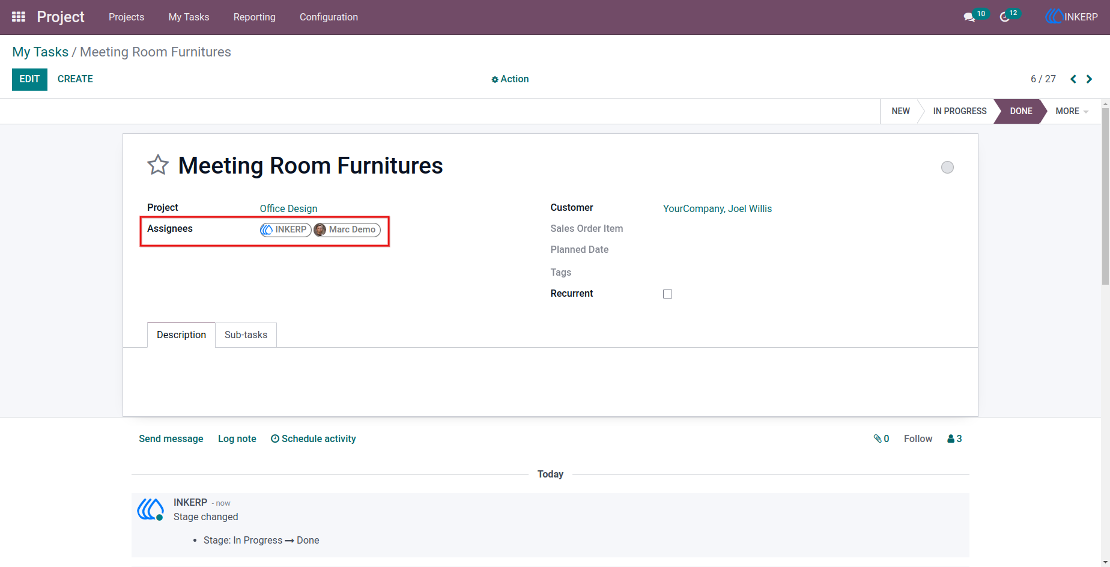This screenshot has height=567, width=1110.
Task: Click the INKERP assignee tag
Action: pos(285,229)
